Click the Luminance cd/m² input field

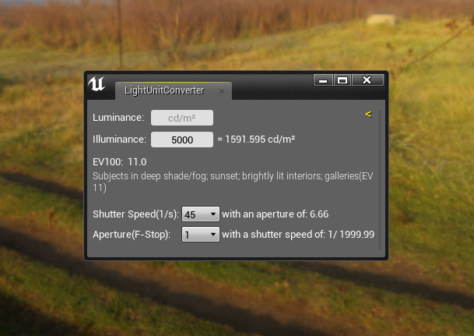[x=182, y=118]
